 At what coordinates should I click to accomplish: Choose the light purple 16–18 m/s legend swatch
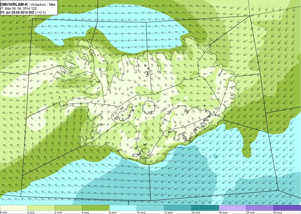232,208
